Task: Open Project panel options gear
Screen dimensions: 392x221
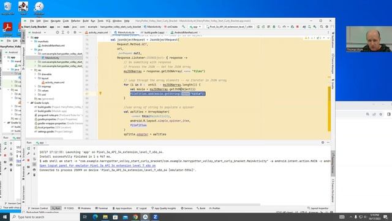Action: [75, 33]
